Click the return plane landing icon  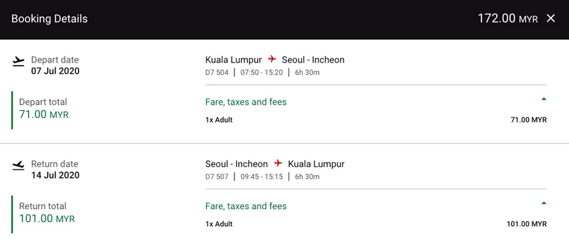coord(18,165)
